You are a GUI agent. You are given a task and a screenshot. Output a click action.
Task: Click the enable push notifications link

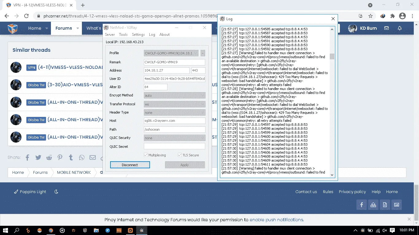[x=277, y=220]
